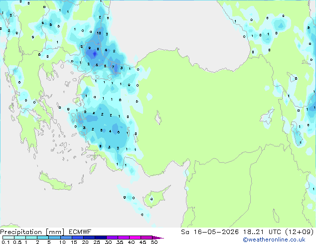Viewport: 316px width, 244px height.
Task: Click the '10' precipitation value on map
Action: [99, 33]
